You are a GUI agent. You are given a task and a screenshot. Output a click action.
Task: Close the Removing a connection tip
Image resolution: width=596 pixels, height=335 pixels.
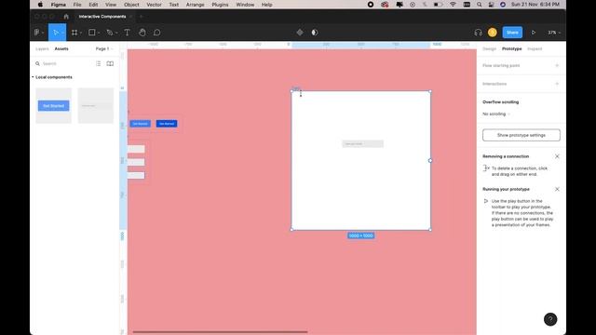click(x=557, y=156)
